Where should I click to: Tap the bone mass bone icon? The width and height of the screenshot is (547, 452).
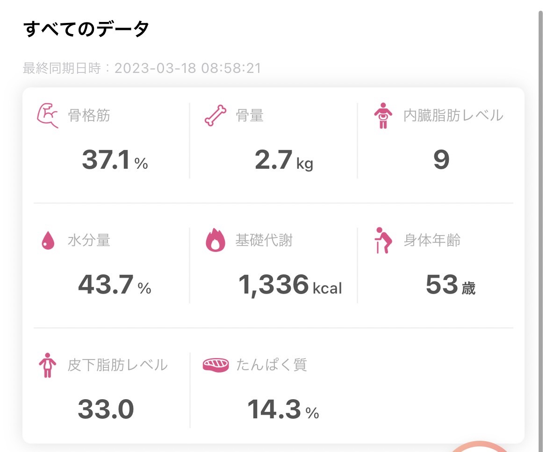point(215,115)
